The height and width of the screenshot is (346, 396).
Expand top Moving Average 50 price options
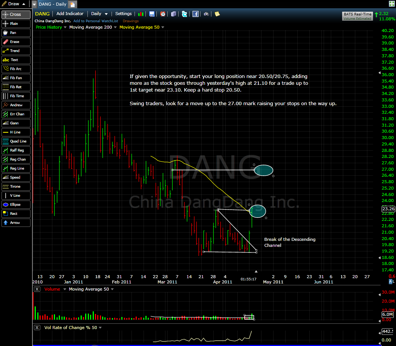(163, 27)
